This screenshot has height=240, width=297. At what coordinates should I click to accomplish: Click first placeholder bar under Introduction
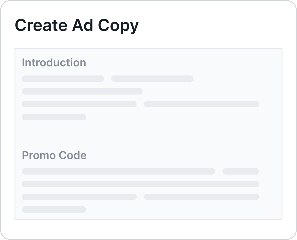pyautogui.click(x=63, y=79)
